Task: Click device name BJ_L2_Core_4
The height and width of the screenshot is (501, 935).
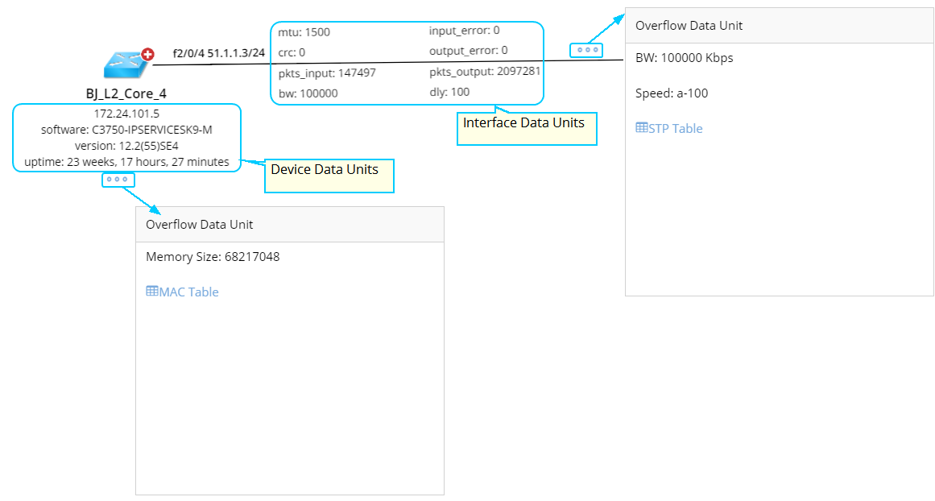Action: click(126, 93)
